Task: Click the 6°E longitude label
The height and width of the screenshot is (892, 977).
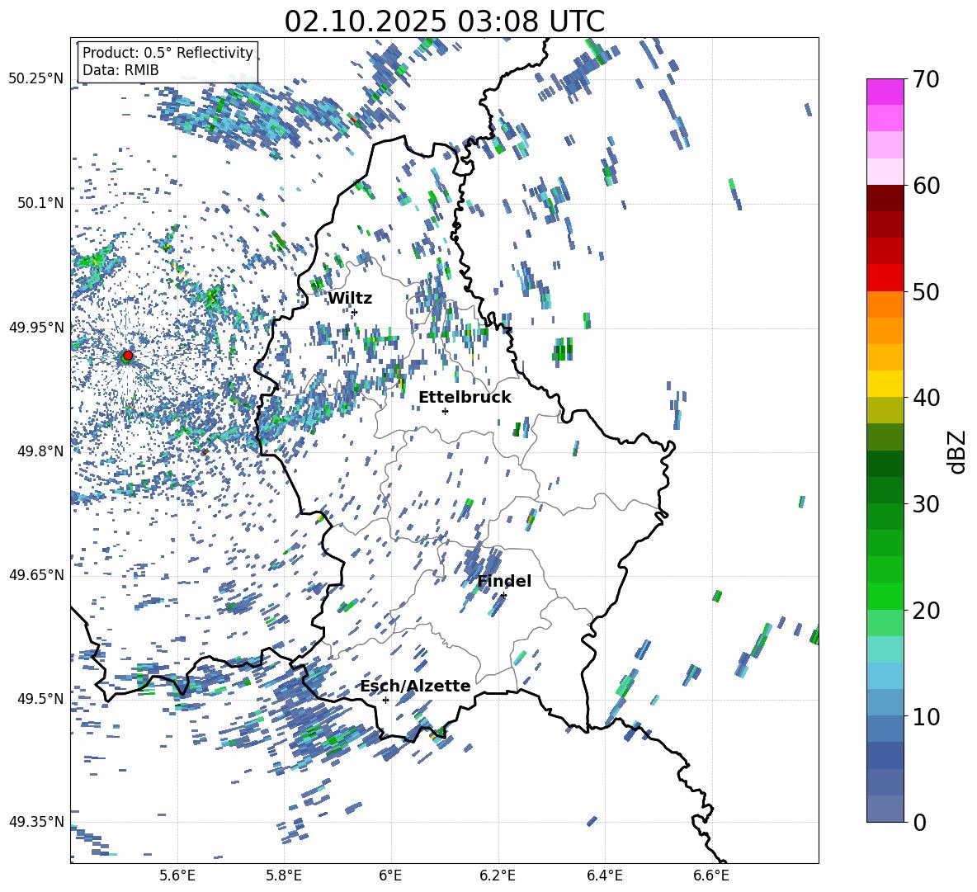Action: point(390,875)
